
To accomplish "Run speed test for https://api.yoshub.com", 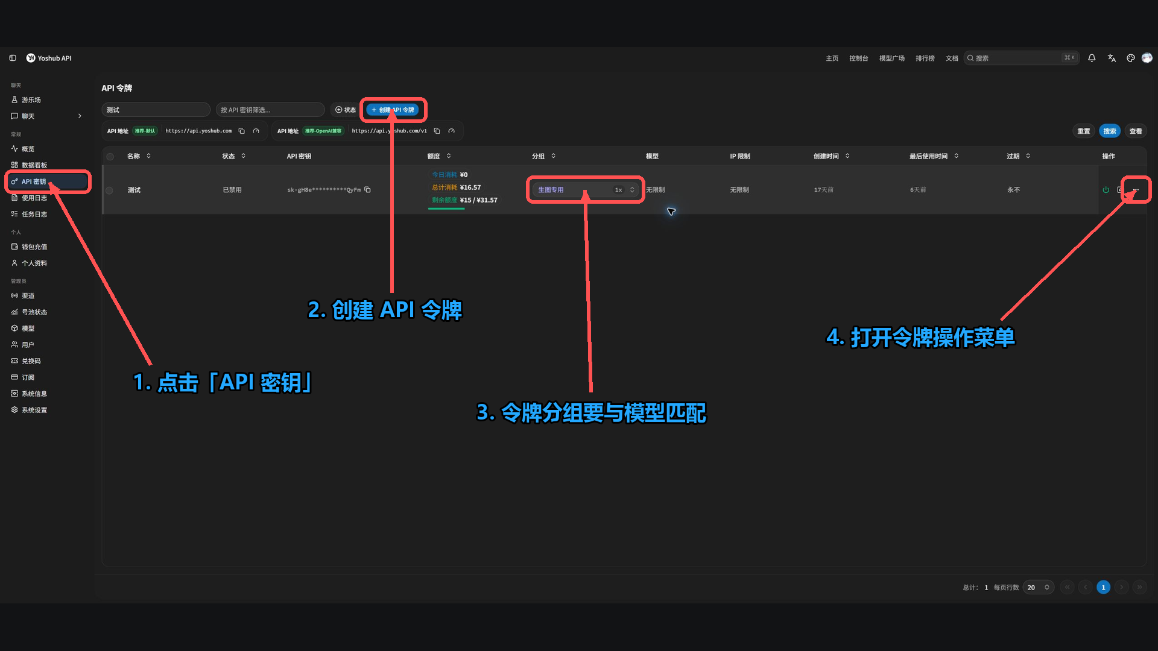I will (x=256, y=131).
